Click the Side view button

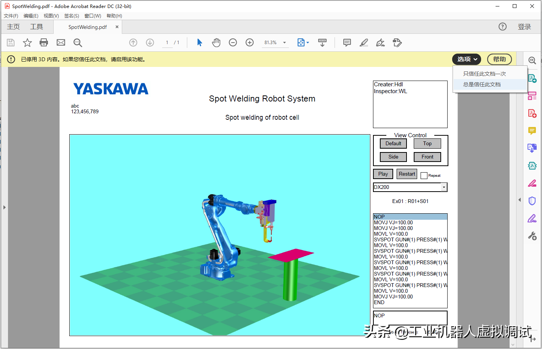click(x=393, y=157)
